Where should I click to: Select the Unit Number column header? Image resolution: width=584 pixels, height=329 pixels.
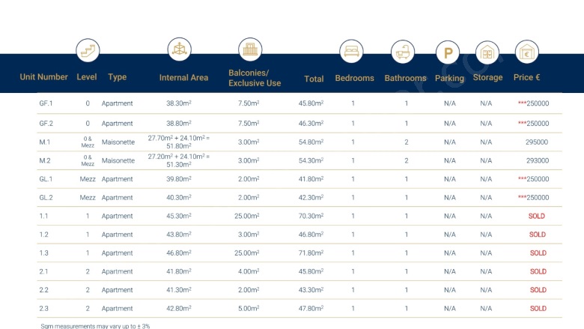44,77
